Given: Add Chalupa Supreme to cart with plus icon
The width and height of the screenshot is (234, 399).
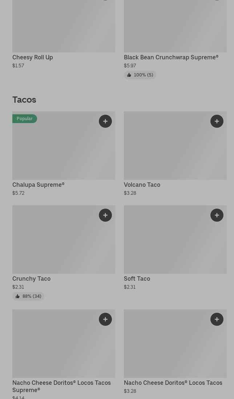Looking at the screenshot, I should point(105,121).
